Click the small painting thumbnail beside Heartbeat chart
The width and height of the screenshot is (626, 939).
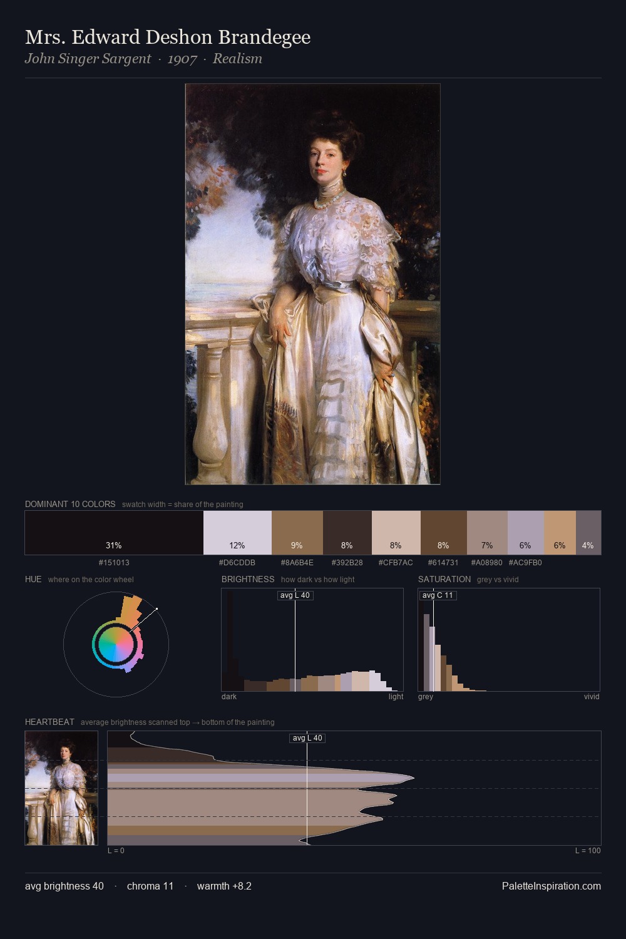[61, 788]
